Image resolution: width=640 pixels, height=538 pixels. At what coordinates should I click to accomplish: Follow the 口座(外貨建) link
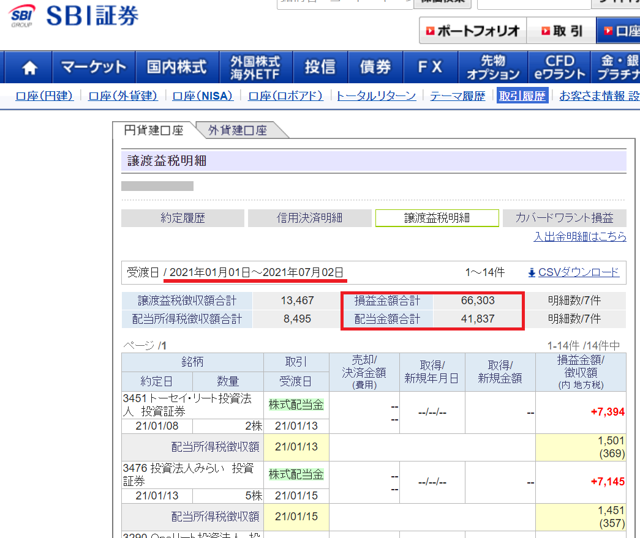tap(123, 96)
